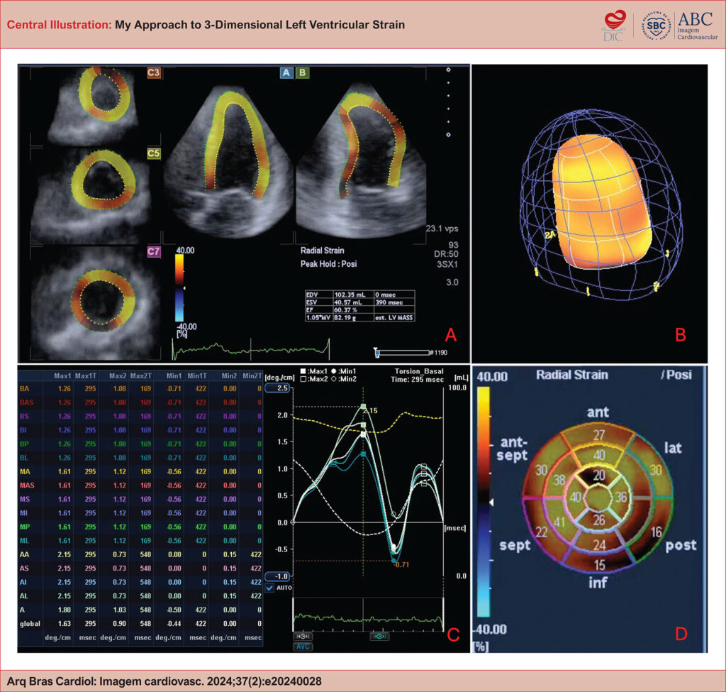Screen dimensions: 726x692
Task: Click the ant-sept label on the bull's-eye
Action: pyautogui.click(x=512, y=449)
